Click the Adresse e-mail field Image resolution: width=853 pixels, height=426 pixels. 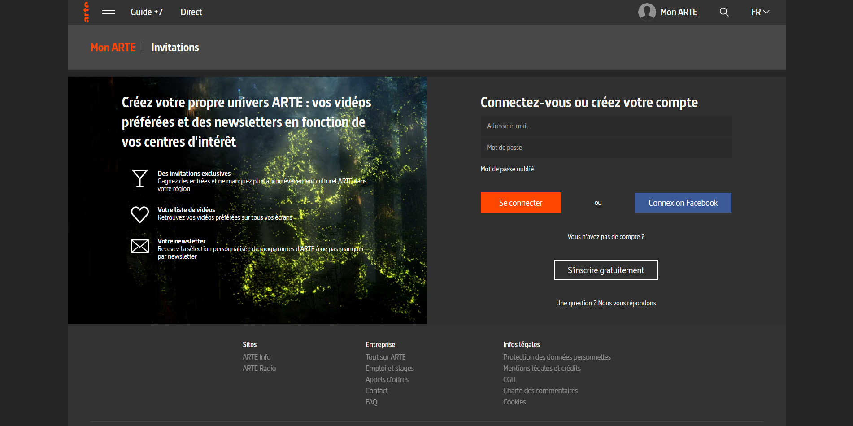coord(606,126)
